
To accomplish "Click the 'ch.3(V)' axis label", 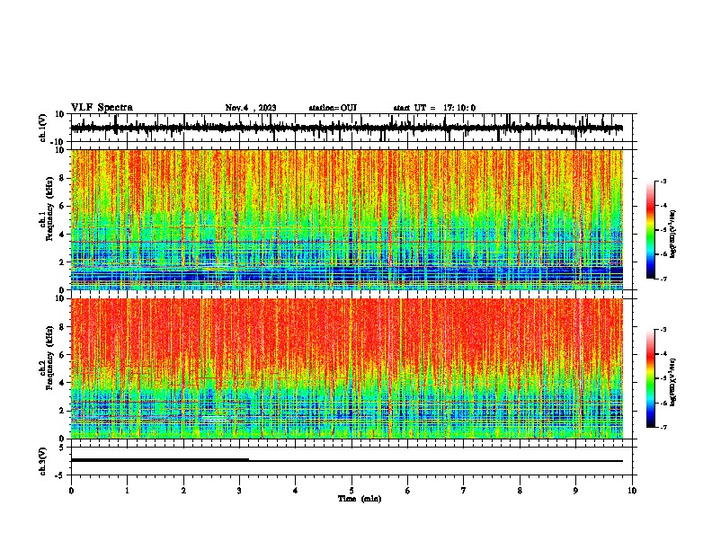I will (x=42, y=461).
